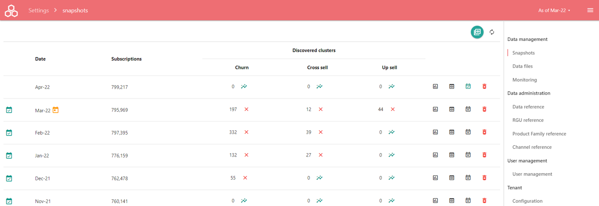Delete the Feb-22 snapshot
599x206 pixels.
(x=484, y=132)
